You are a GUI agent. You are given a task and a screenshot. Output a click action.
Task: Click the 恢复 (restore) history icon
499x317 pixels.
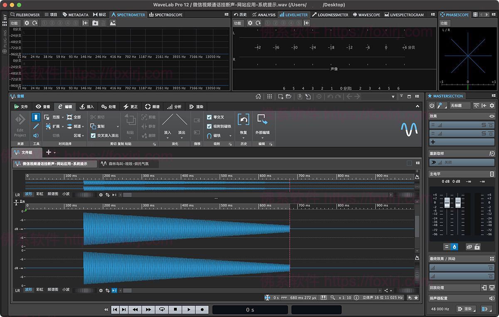244,119
